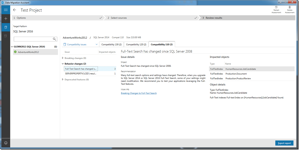Click Export report button
Screen dimensions: 299x150
[x=284, y=143]
